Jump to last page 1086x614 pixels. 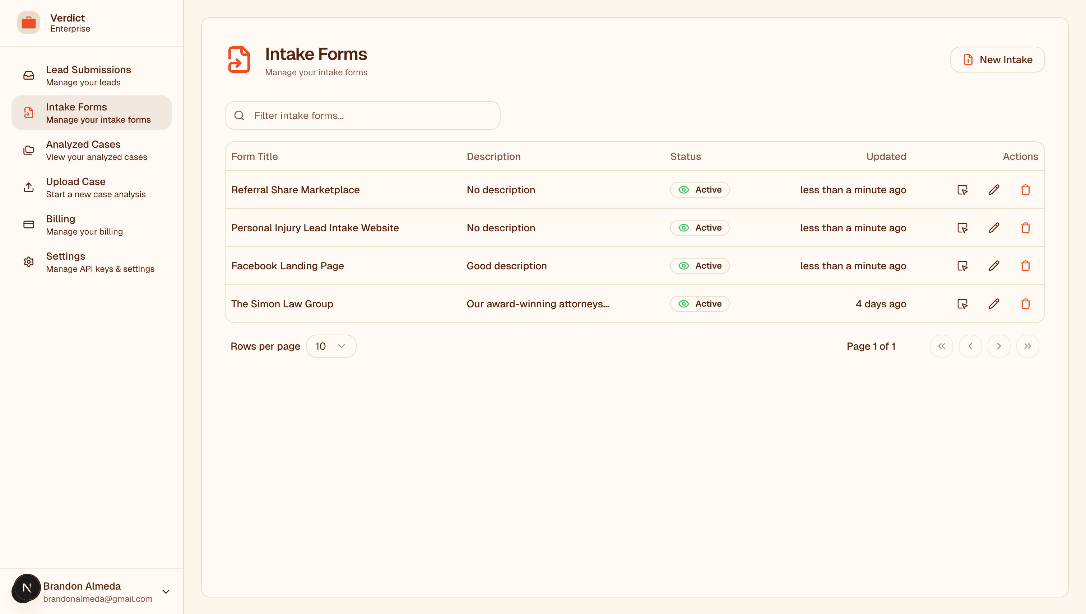point(1028,346)
